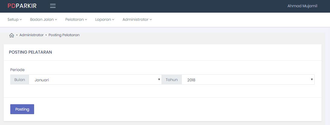Open the Setup menu
The image size is (330, 125).
point(14,20)
